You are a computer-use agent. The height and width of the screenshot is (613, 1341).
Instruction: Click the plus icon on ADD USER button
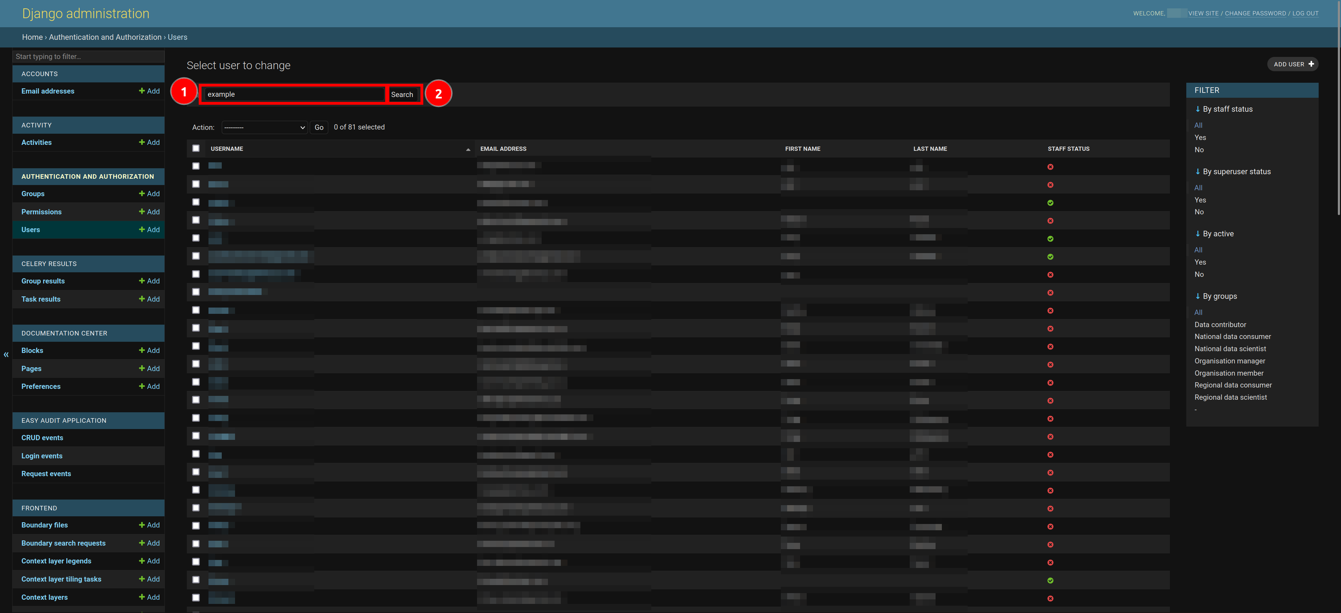point(1311,64)
